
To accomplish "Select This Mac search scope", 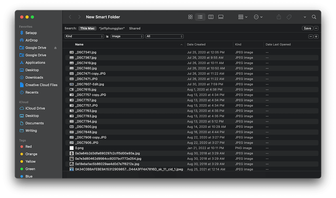I will pos(87,28).
